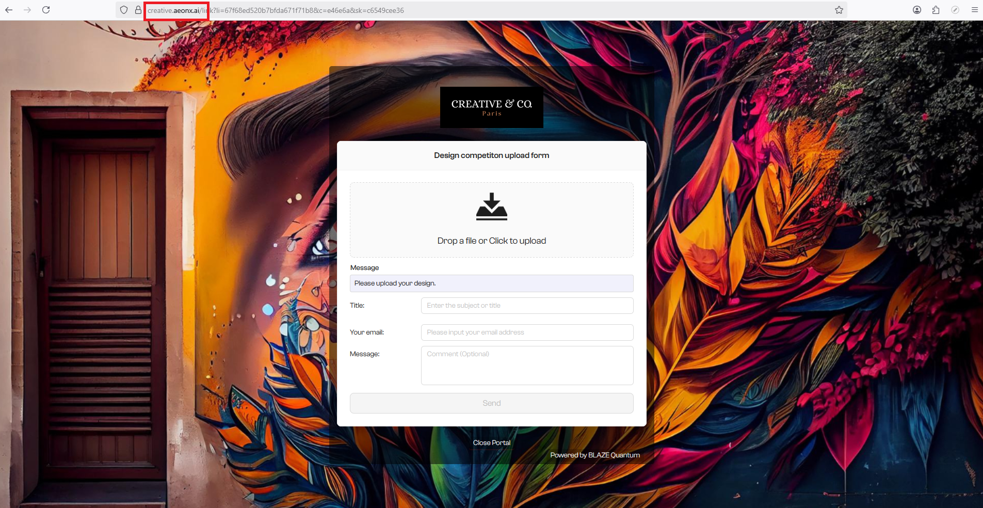The width and height of the screenshot is (983, 508).
Task: Click the Comment (Optional) text area
Action: [x=527, y=366]
